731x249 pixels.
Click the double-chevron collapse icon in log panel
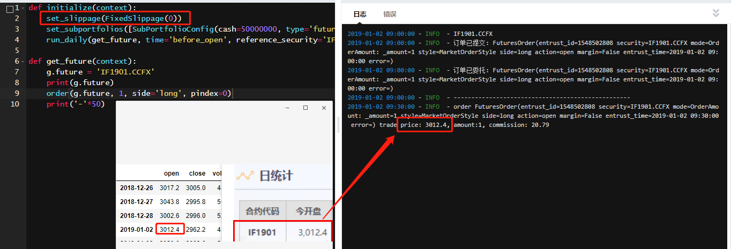[x=716, y=13]
